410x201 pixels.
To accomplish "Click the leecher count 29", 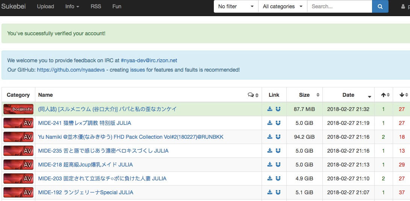I will tap(402, 165).
